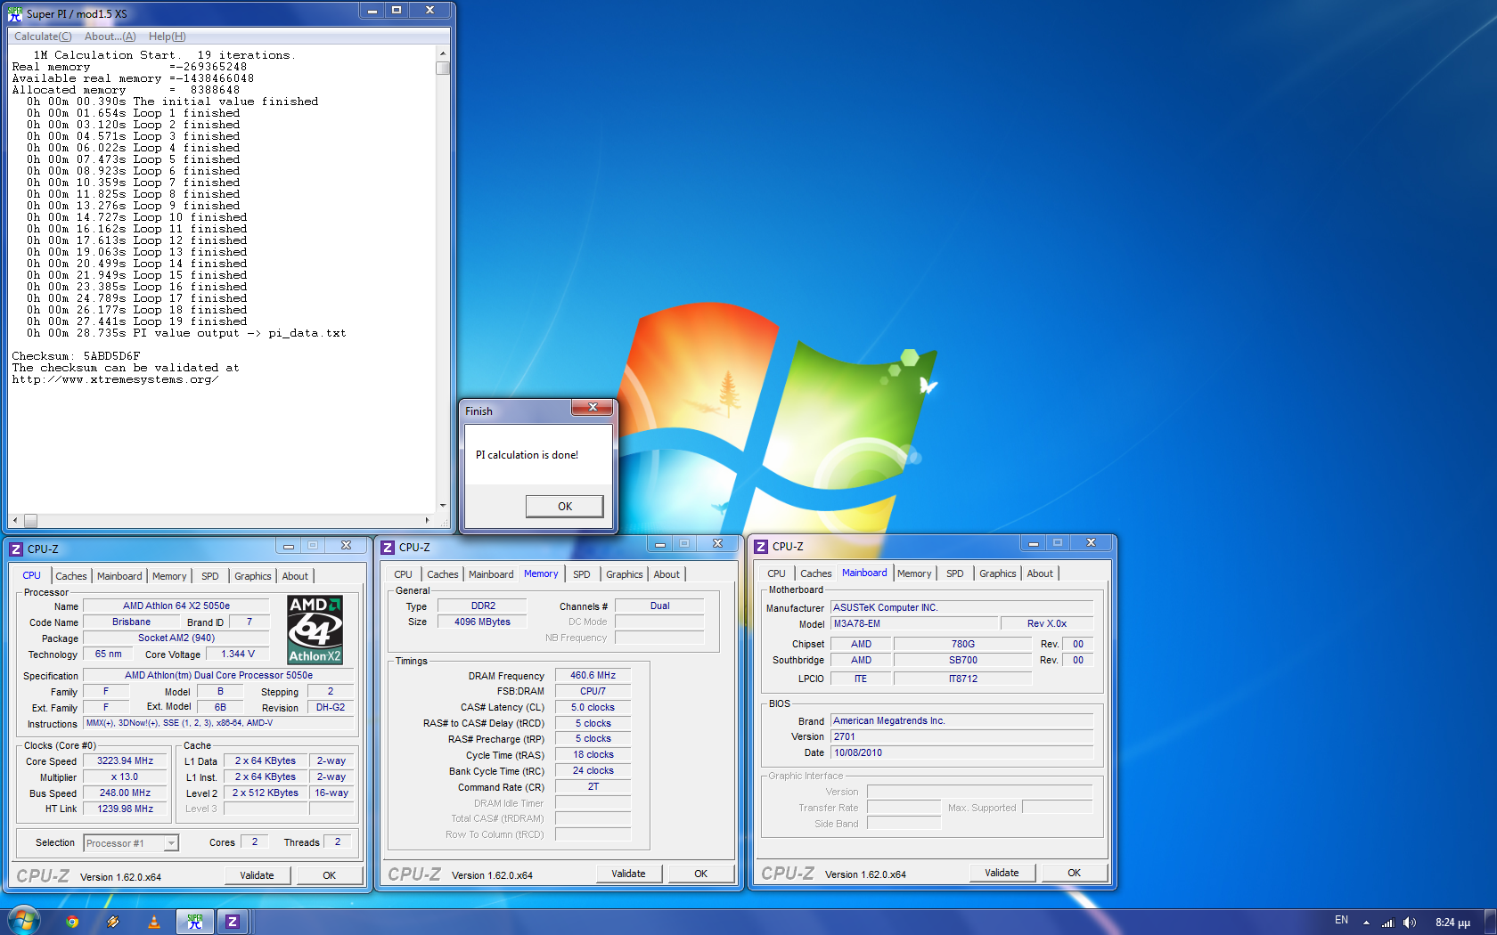The height and width of the screenshot is (935, 1497).
Task: Click the Checksum 5ABD5D6F line
Action: 76,356
